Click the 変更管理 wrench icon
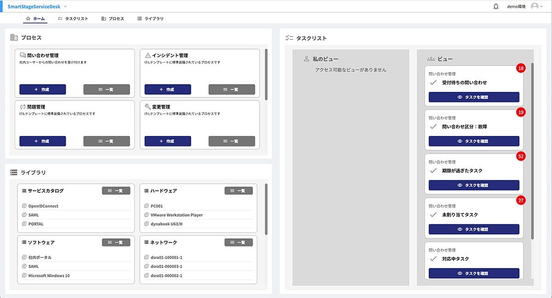Viewport: 552px width, 298px height. (x=148, y=107)
